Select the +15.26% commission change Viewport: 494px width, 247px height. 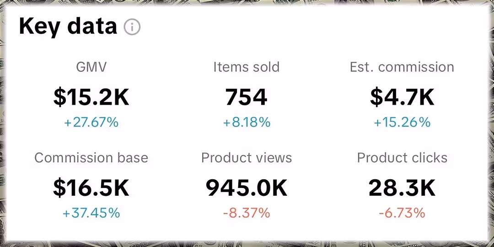tap(402, 122)
